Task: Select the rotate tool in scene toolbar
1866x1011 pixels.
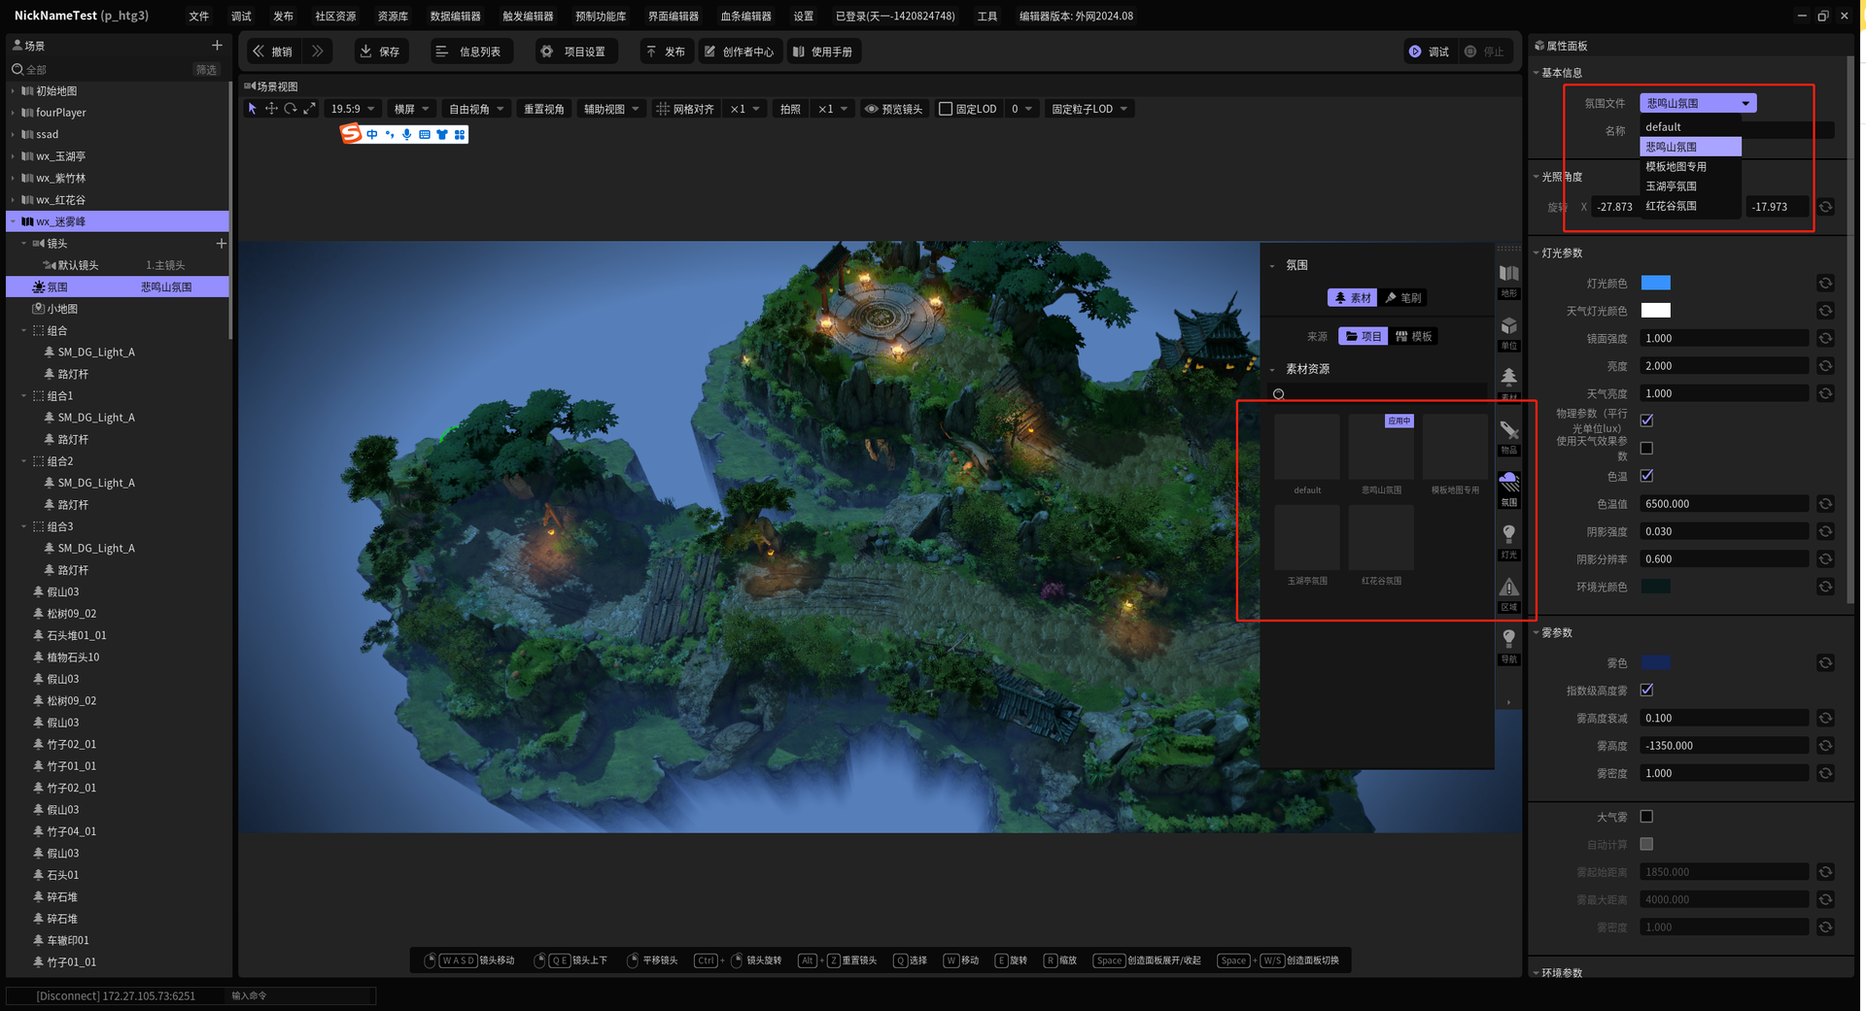Action: click(x=291, y=109)
